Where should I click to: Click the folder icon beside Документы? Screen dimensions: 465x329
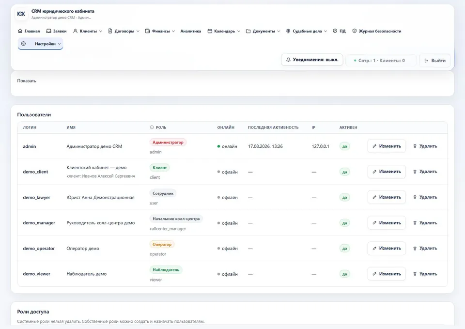click(248, 31)
